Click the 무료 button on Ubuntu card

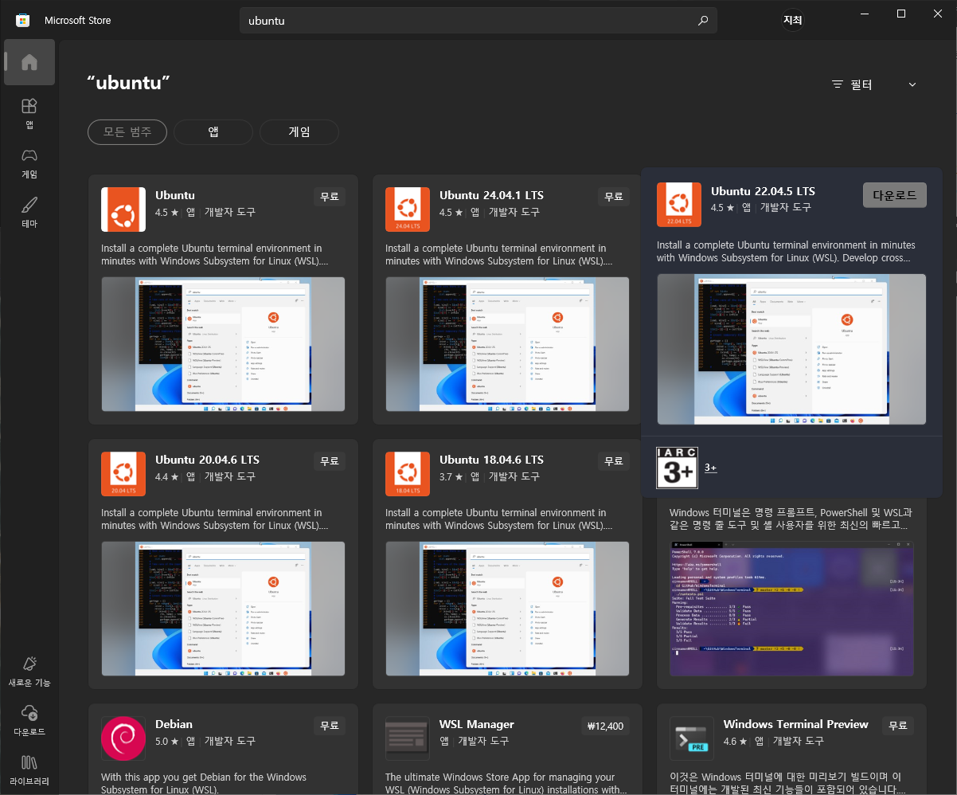330,196
